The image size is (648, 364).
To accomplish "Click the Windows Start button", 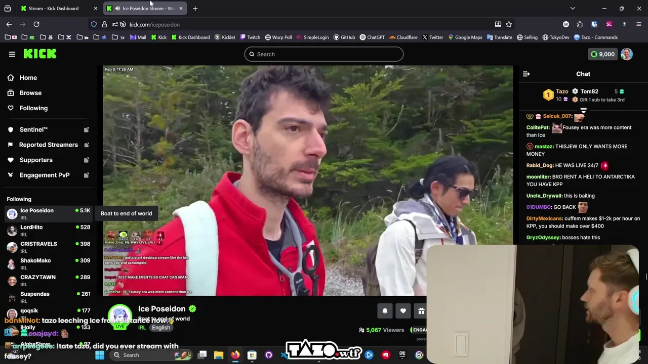I will click(100, 355).
